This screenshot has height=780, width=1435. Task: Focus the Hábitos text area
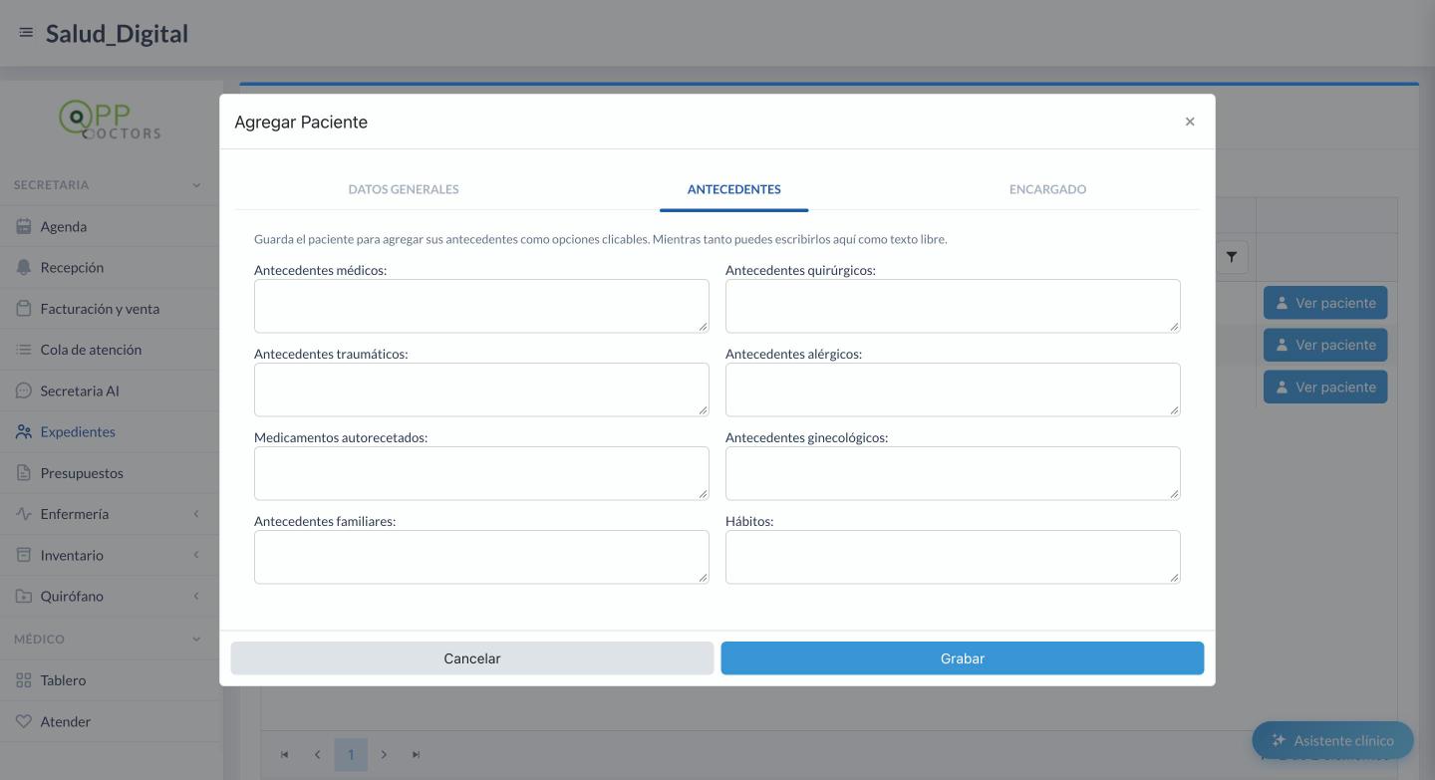click(x=953, y=557)
